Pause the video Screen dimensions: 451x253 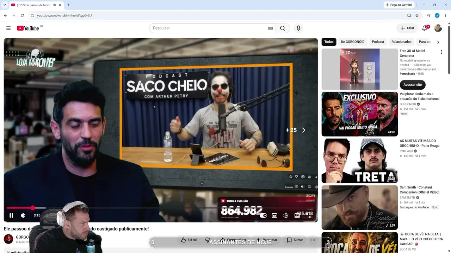coord(11,215)
